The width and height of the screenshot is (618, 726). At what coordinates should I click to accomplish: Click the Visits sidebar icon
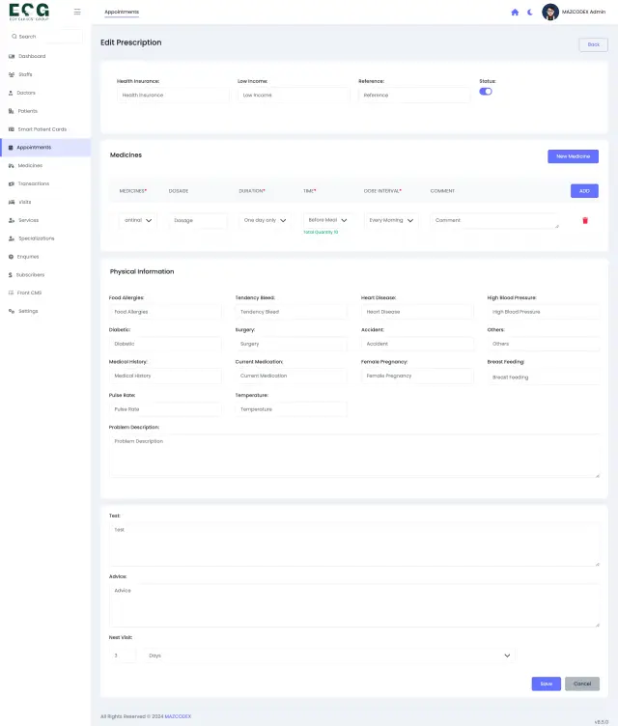(12, 202)
